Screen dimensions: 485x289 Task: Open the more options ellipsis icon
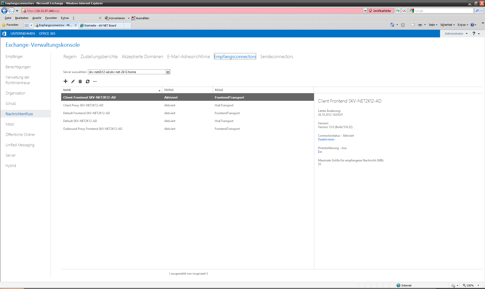95,81
